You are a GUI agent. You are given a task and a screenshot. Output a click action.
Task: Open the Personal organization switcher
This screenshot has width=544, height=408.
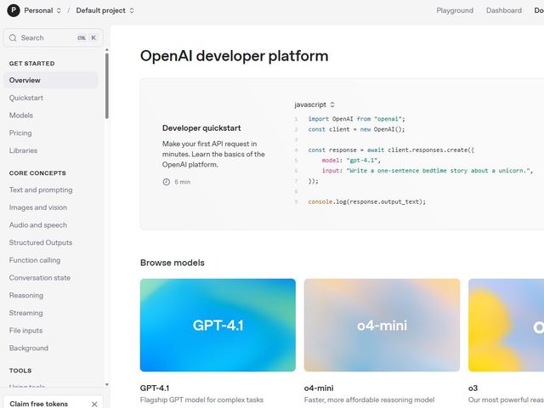[x=42, y=10]
